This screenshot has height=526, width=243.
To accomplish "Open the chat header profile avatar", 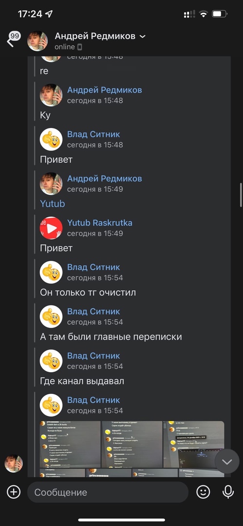I will coord(37,41).
